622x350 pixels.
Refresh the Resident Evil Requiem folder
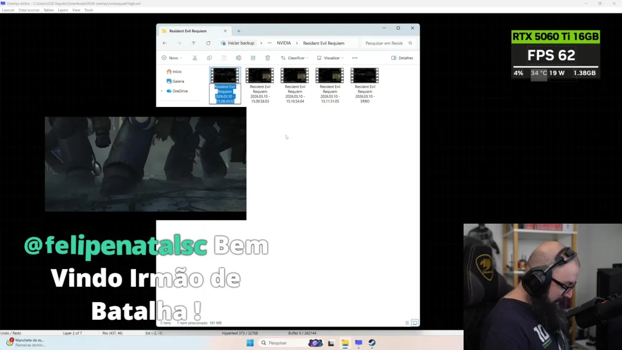click(x=208, y=43)
